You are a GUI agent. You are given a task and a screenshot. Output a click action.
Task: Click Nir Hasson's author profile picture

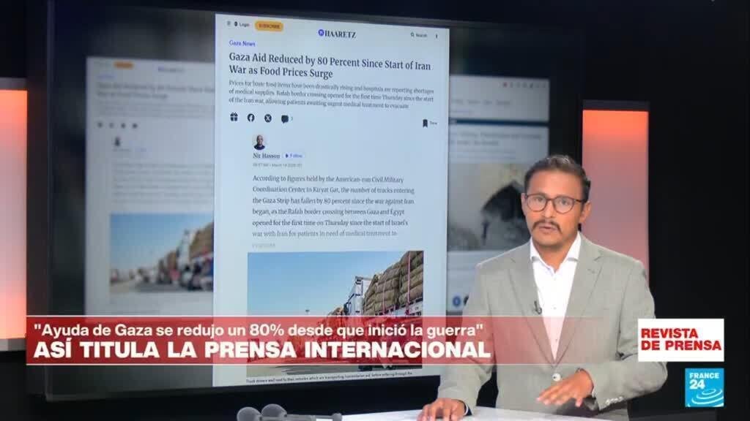pyautogui.click(x=259, y=143)
